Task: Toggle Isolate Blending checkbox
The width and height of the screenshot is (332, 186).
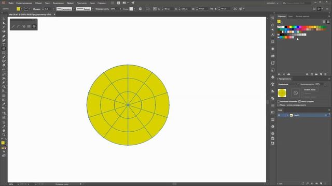Action: click(279, 102)
